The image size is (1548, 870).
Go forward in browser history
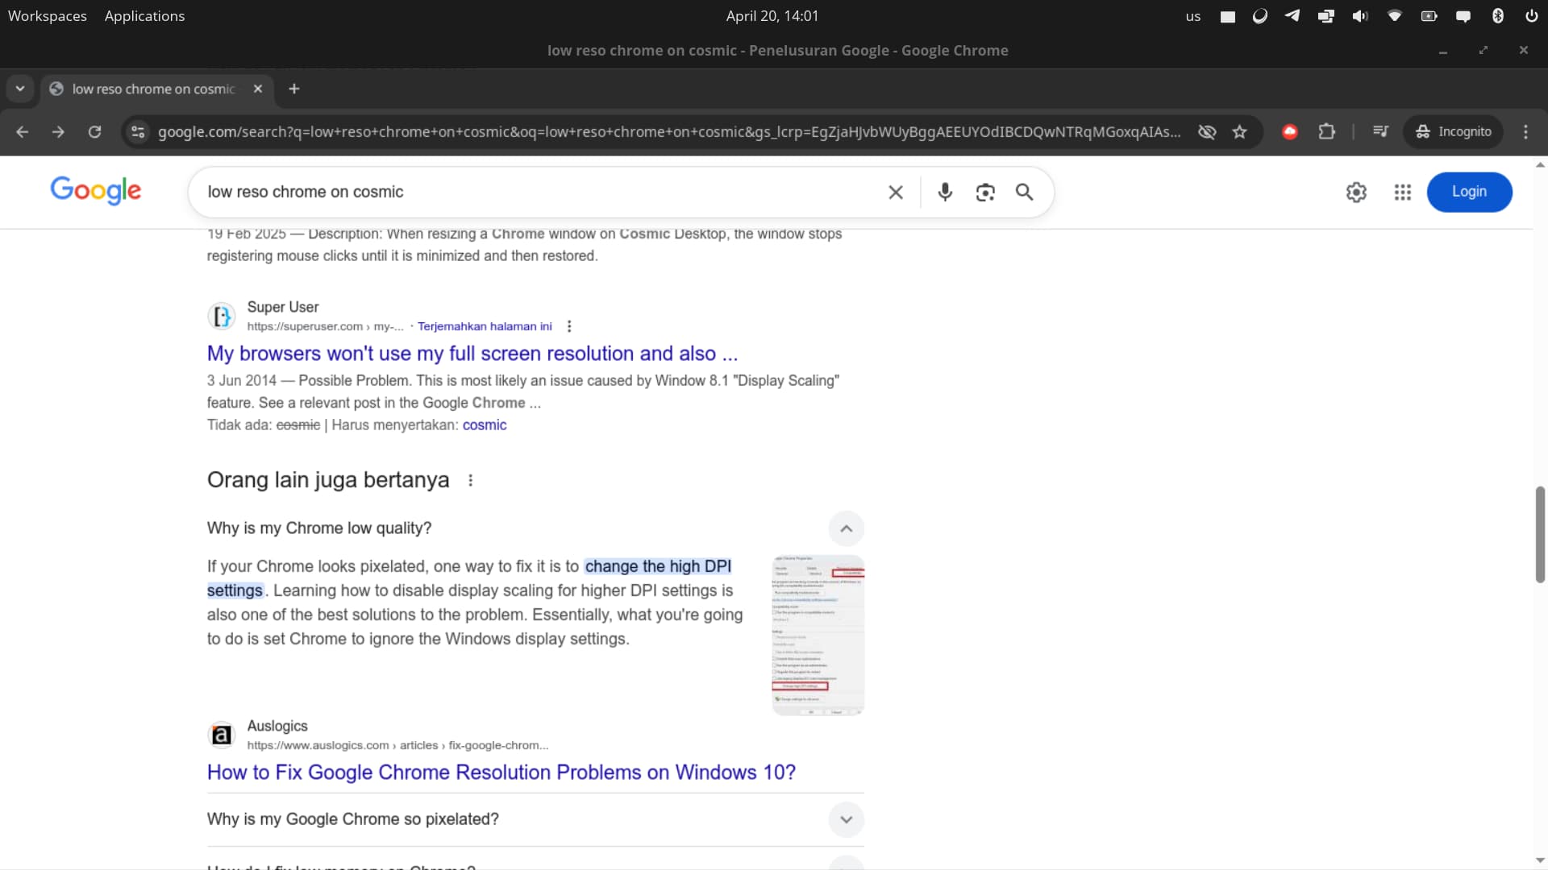point(58,132)
